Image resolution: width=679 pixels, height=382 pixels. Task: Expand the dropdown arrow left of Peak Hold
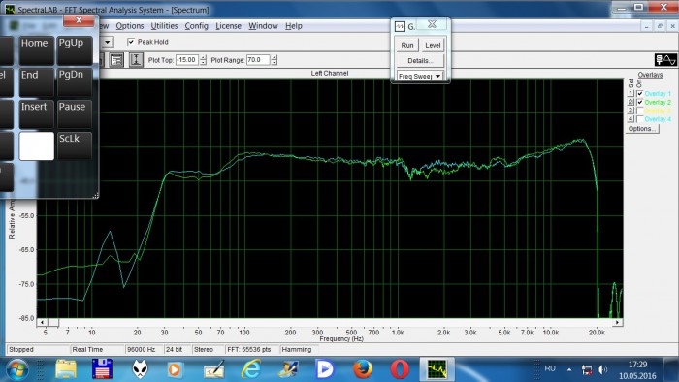(108, 42)
